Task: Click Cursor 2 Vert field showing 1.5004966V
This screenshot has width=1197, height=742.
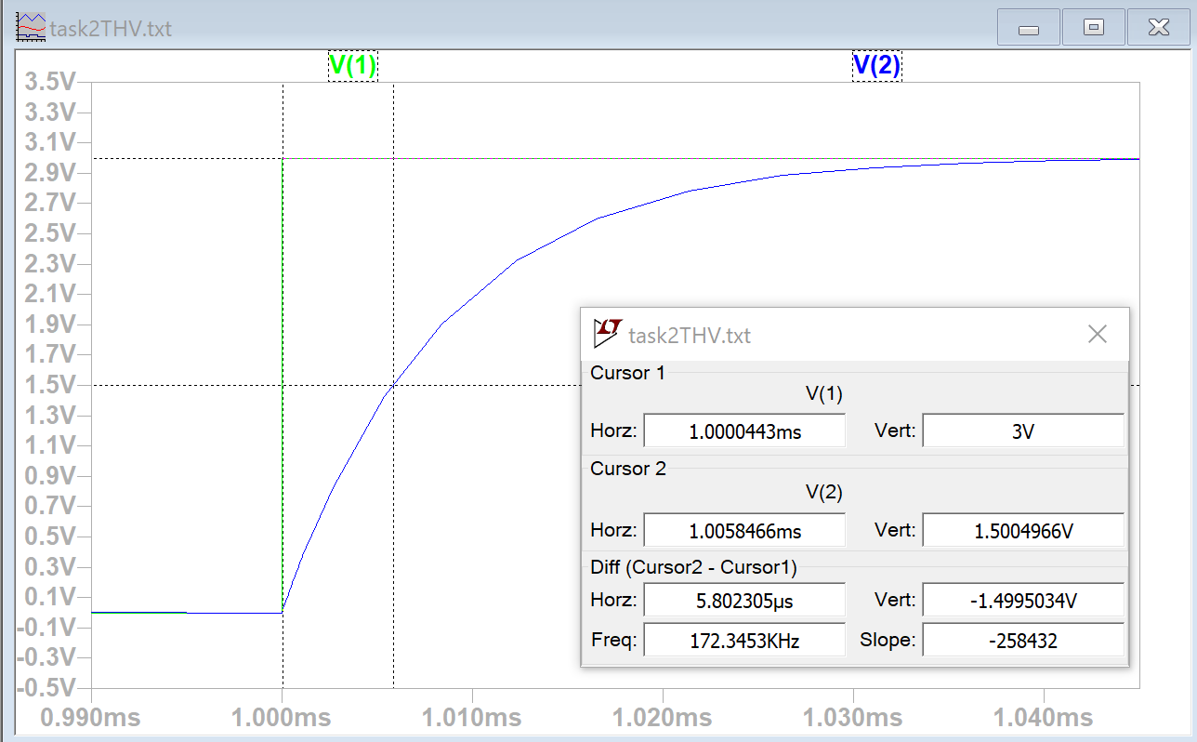Action: click(x=1022, y=531)
